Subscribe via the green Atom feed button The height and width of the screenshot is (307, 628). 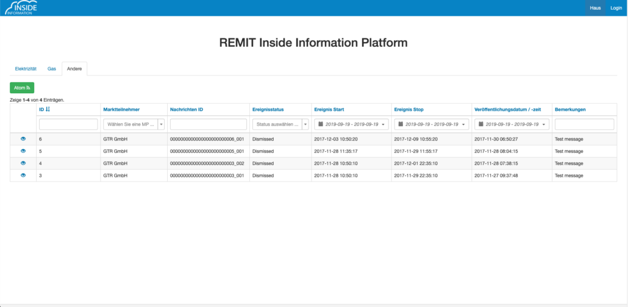coord(22,88)
